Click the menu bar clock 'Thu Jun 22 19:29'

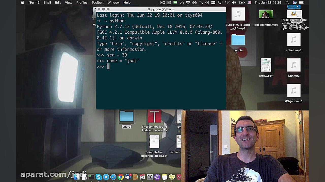(268, 3)
